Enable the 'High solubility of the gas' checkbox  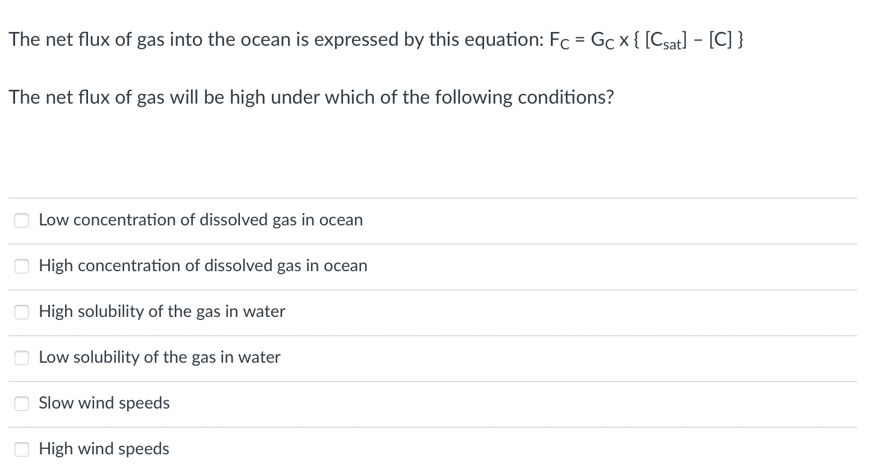pyautogui.click(x=22, y=312)
